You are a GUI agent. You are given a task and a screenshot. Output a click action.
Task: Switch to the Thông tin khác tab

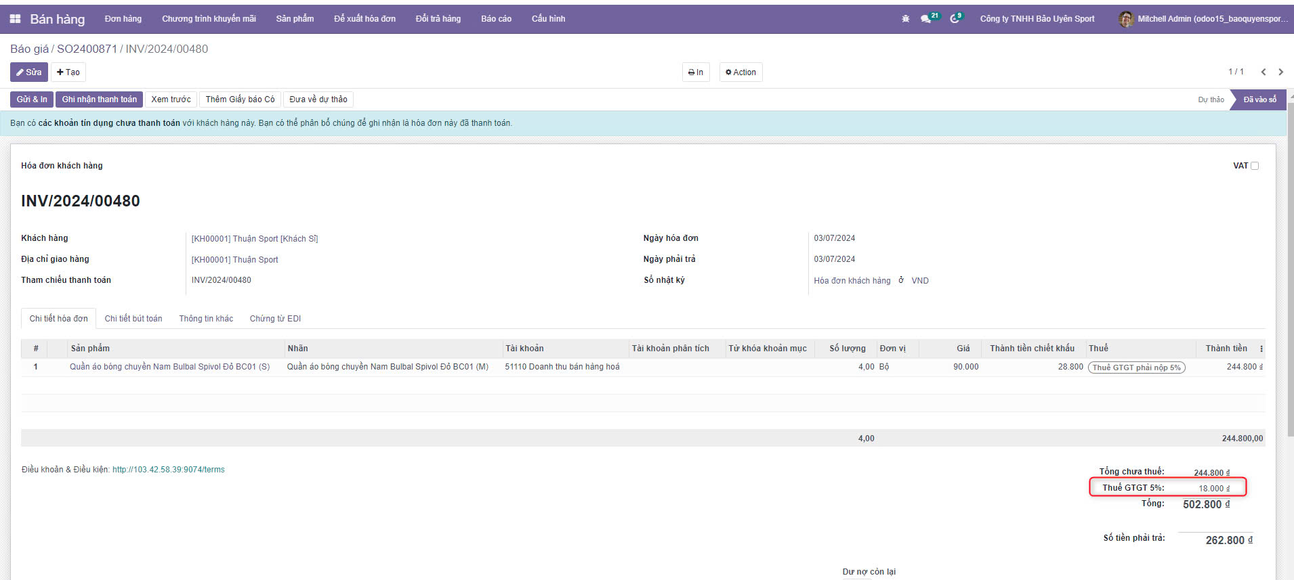point(206,319)
